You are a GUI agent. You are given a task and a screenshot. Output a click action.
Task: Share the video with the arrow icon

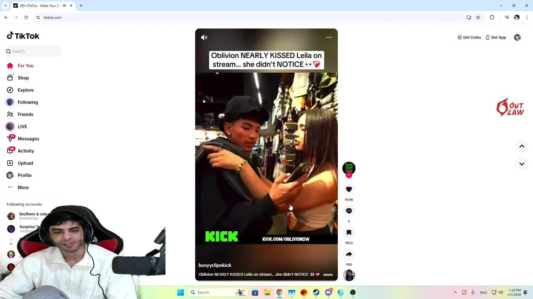point(349,254)
